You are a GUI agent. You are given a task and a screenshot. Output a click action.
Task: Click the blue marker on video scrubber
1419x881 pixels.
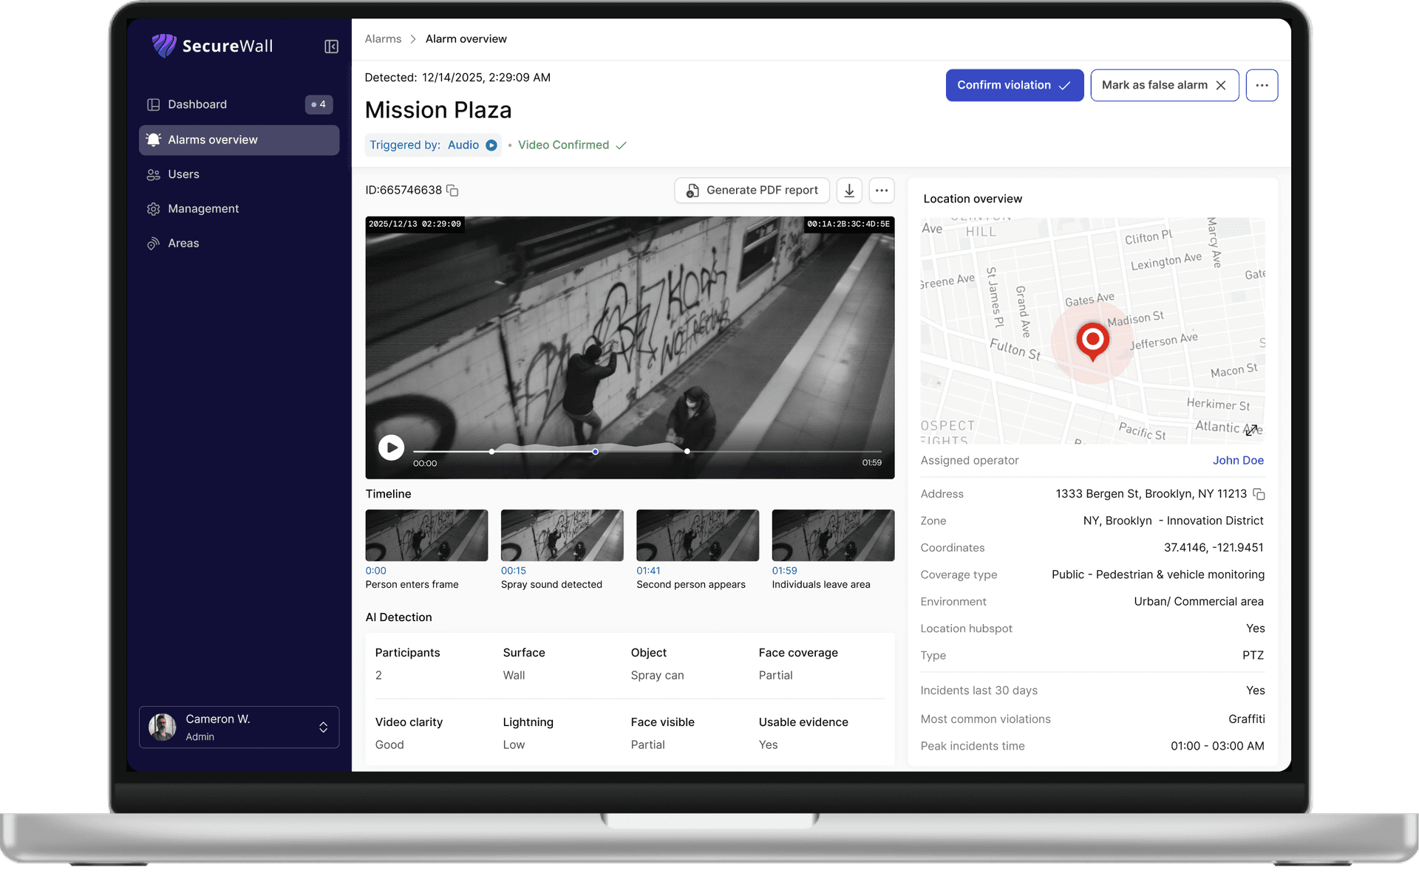click(595, 451)
